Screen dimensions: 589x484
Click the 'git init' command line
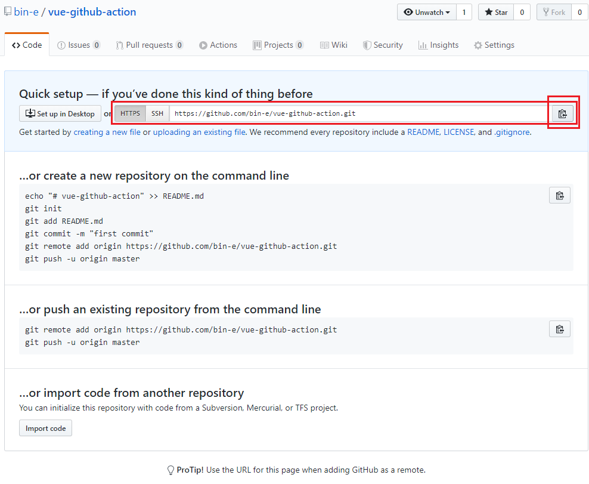coord(43,209)
